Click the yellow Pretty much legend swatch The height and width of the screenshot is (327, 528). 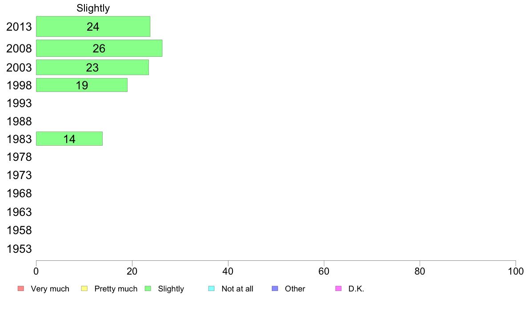coord(84,289)
